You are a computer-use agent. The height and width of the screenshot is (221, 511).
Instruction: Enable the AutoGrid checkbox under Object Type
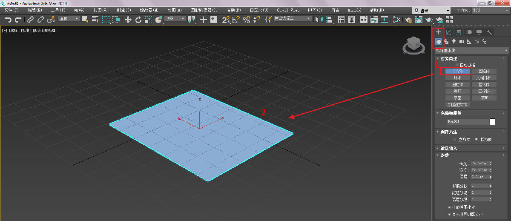[458, 65]
